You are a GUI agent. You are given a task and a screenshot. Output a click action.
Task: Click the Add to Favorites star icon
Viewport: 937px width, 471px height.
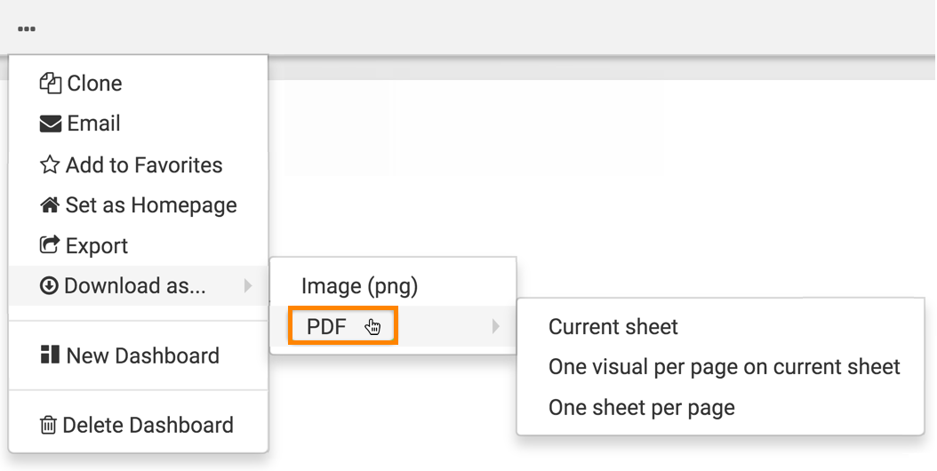pyautogui.click(x=50, y=165)
